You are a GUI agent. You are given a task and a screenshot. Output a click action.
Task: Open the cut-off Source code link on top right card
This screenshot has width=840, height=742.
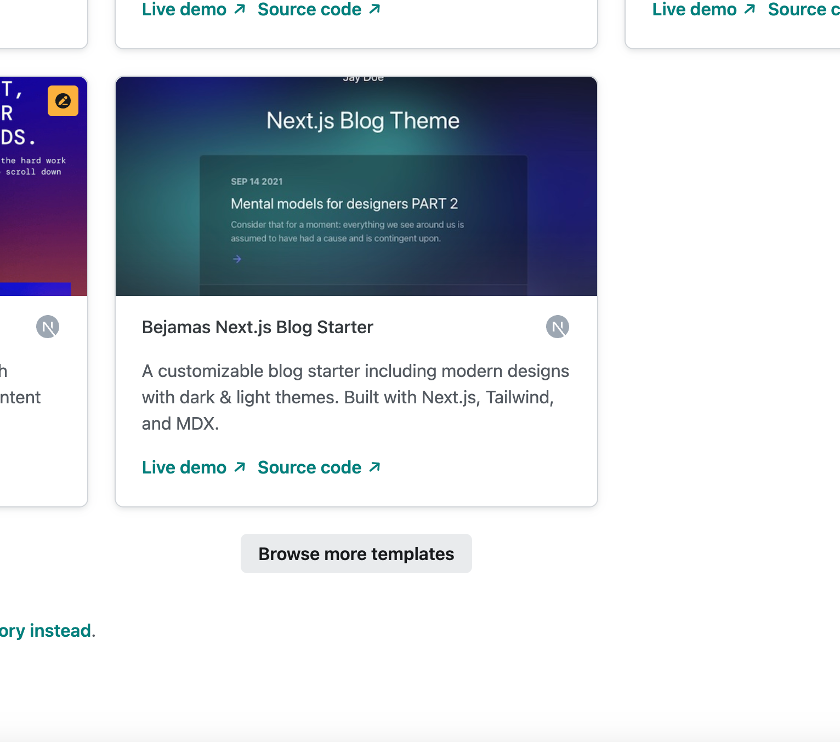(x=804, y=9)
